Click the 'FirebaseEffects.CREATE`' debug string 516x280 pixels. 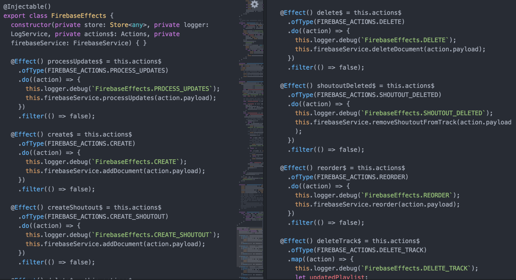[x=137, y=162]
